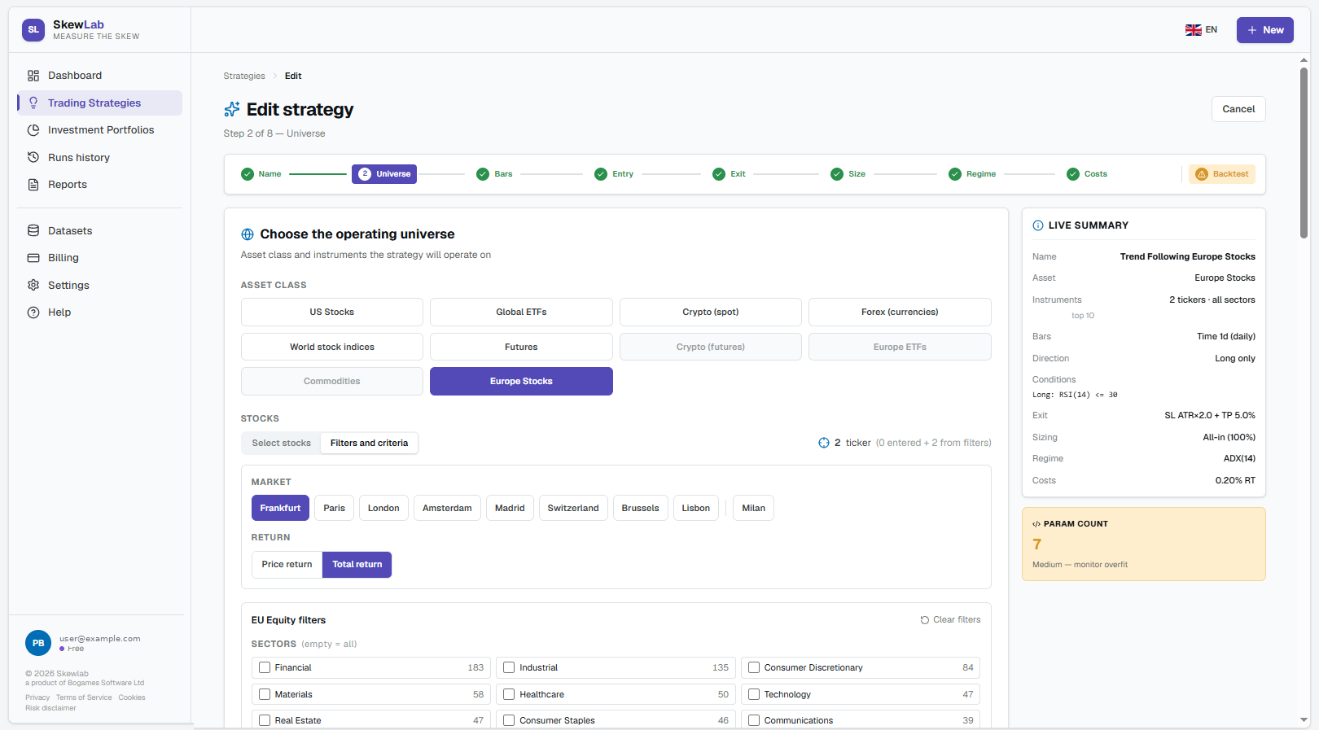Click the globe icon next to Choose the operating universe
1319x730 pixels.
click(x=248, y=234)
